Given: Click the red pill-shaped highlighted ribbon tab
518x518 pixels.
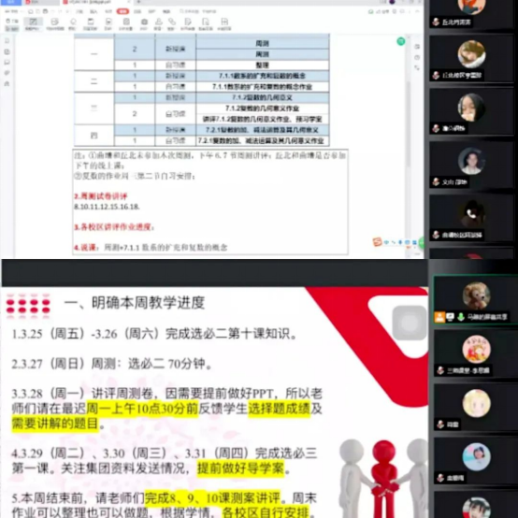Looking at the screenshot, I should pos(122,11).
